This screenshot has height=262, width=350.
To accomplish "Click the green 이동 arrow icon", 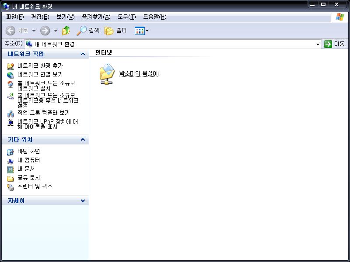I will pyautogui.click(x=328, y=44).
